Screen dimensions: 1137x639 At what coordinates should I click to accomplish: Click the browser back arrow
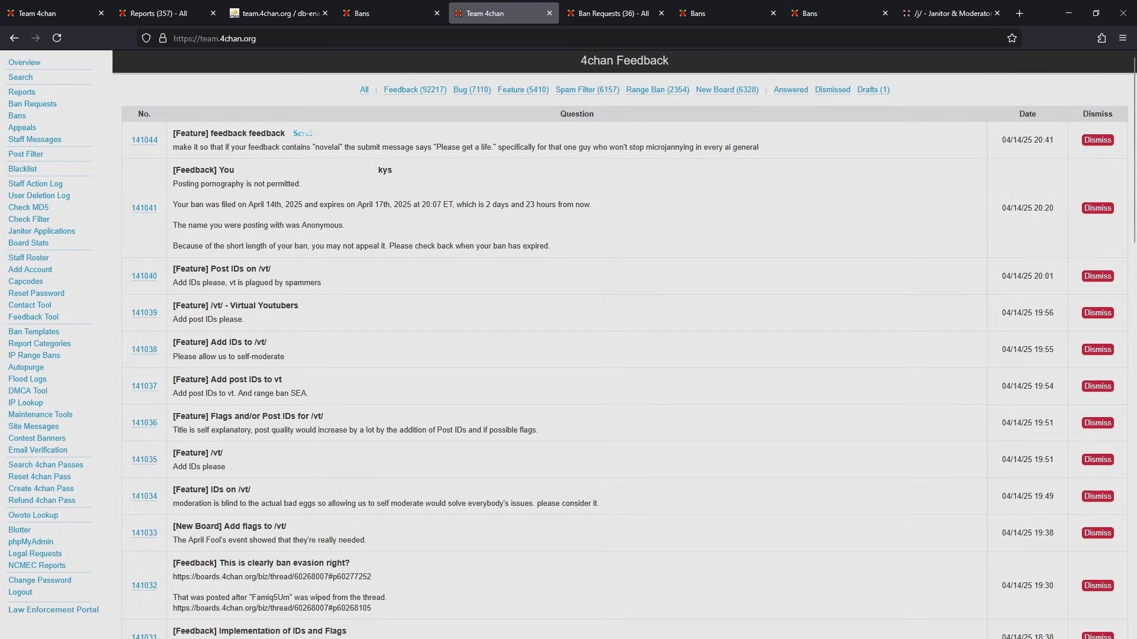pos(14,38)
